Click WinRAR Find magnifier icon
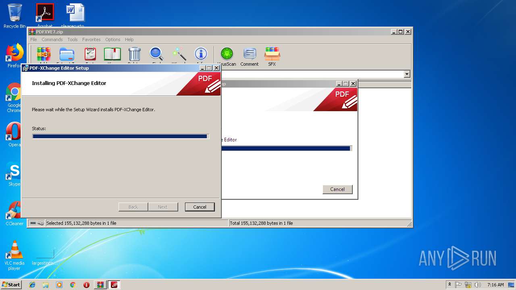This screenshot has width=516, height=290. pyautogui.click(x=156, y=54)
